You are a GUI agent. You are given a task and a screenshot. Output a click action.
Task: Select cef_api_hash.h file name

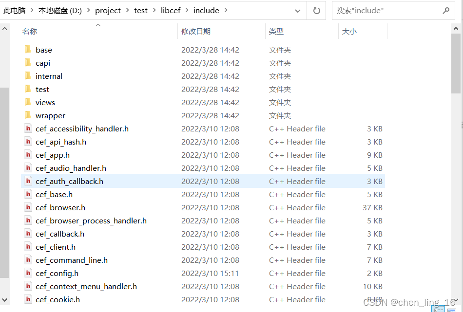tap(61, 142)
